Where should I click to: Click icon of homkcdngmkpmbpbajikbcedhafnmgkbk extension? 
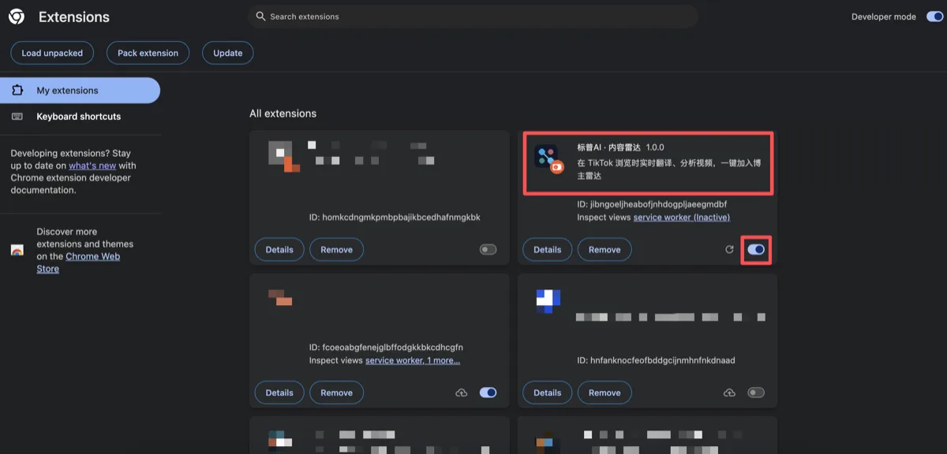pos(284,156)
